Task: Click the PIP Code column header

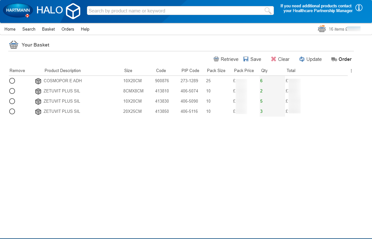Action: point(190,70)
